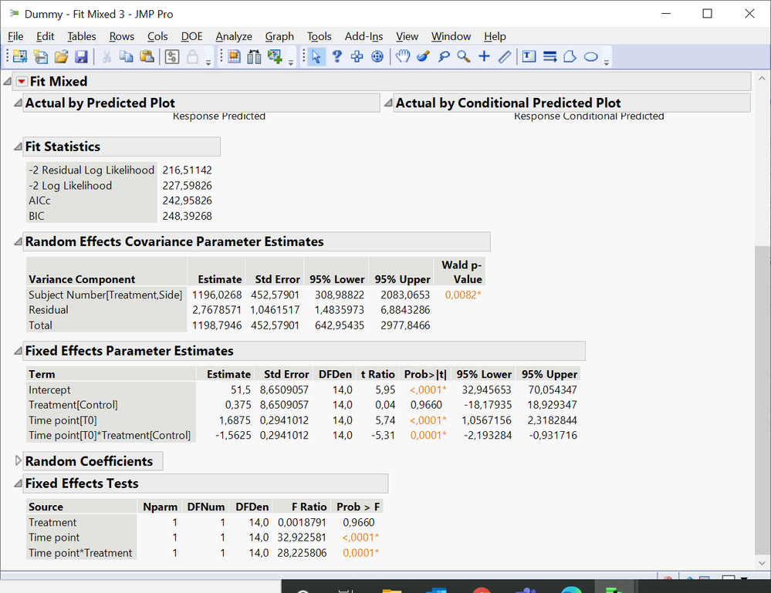Image resolution: width=771 pixels, height=593 pixels.
Task: Click the Distribution columns icon
Action: pyautogui.click(x=254, y=56)
